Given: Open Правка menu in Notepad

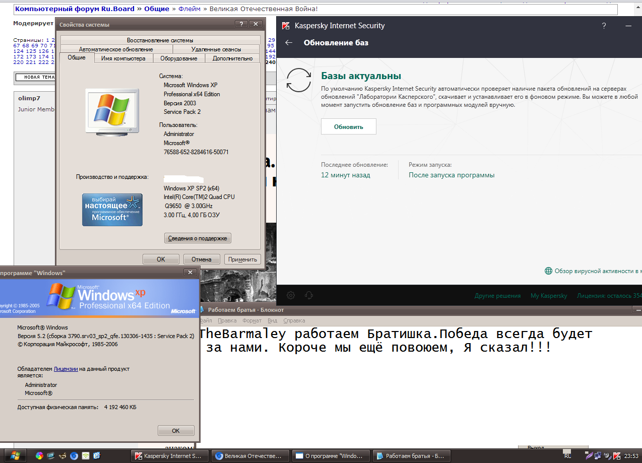Looking at the screenshot, I should (x=227, y=320).
